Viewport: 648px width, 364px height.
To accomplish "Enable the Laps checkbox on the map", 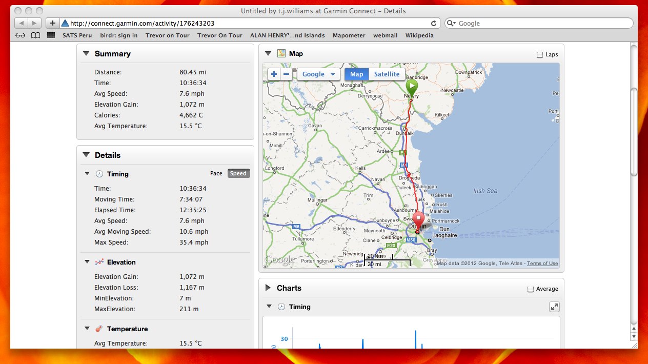I will (539, 54).
